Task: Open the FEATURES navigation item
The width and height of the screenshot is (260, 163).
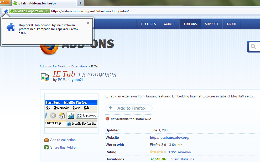Action: pos(148,24)
